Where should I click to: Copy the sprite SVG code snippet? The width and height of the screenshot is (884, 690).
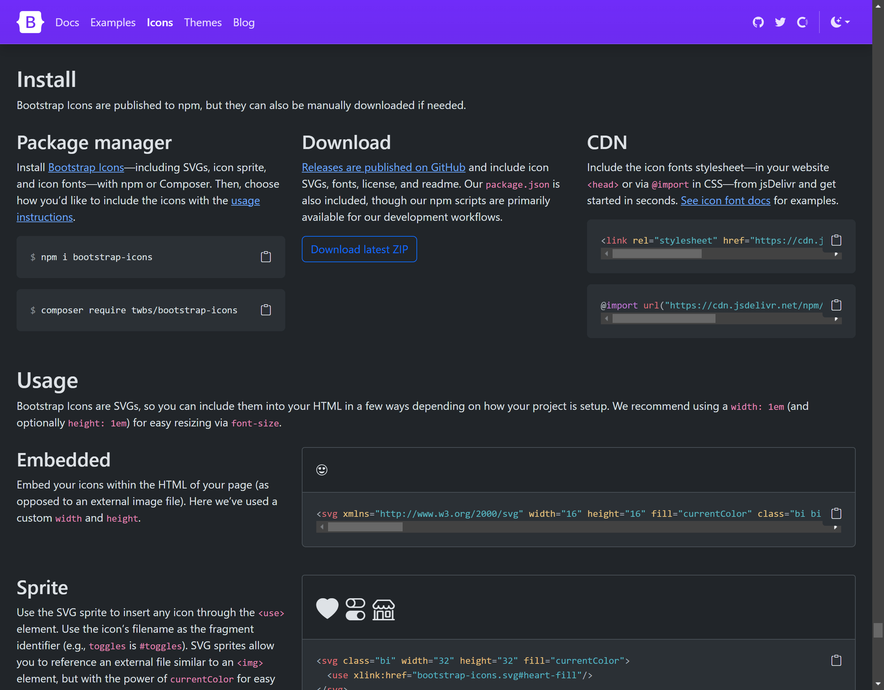tap(836, 660)
